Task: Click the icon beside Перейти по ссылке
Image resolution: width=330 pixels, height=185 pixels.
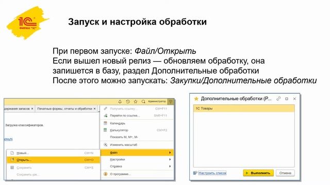Action: (x=105, y=116)
